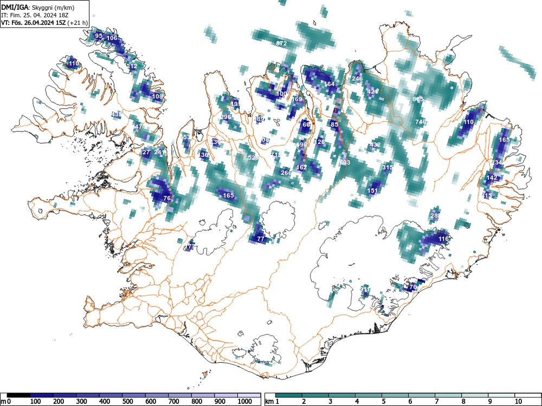The height and width of the screenshot is (406, 542).
Task: Click the '746' visibility value
Action: (421, 122)
